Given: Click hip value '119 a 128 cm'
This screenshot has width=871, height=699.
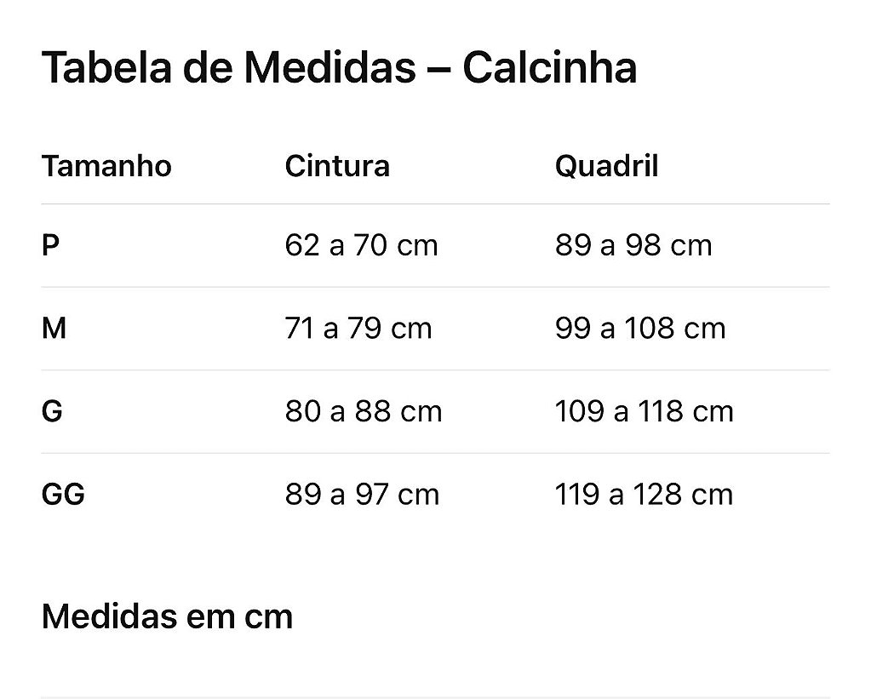Looking at the screenshot, I should point(644,495).
